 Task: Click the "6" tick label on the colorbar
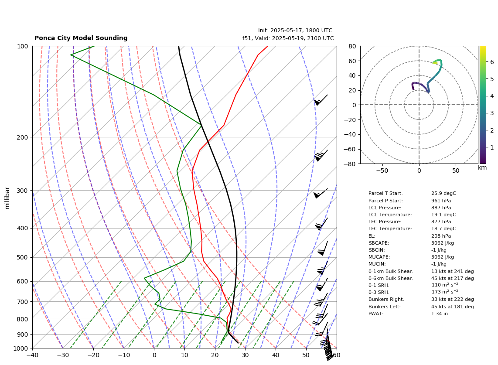point(492,62)
